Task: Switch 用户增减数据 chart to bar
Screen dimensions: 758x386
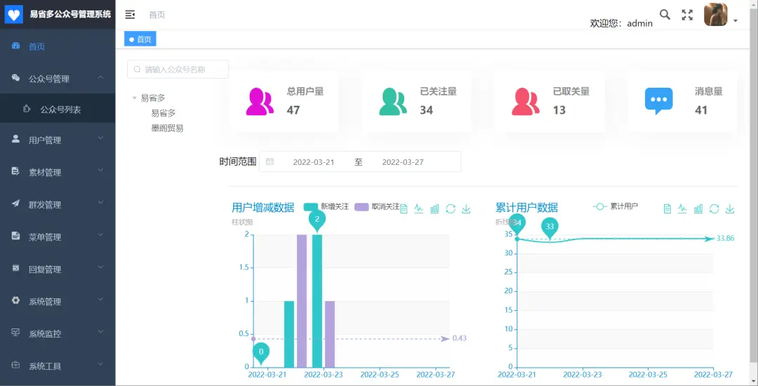Action: click(434, 208)
